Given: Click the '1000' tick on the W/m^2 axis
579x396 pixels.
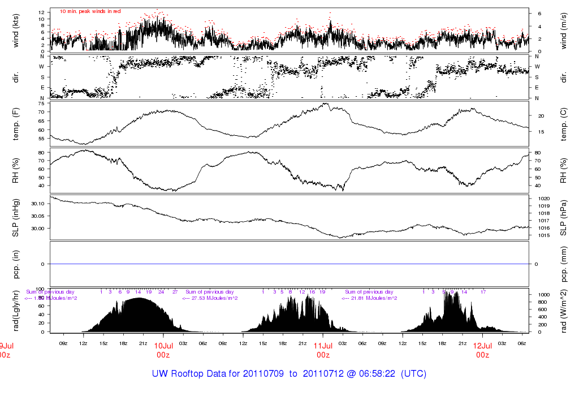Looking at the screenshot, I should (x=544, y=295).
